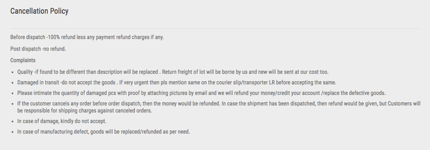430x150 pixels.
Task: Click the Post dispatch no refund line
Action: [x=38, y=49]
